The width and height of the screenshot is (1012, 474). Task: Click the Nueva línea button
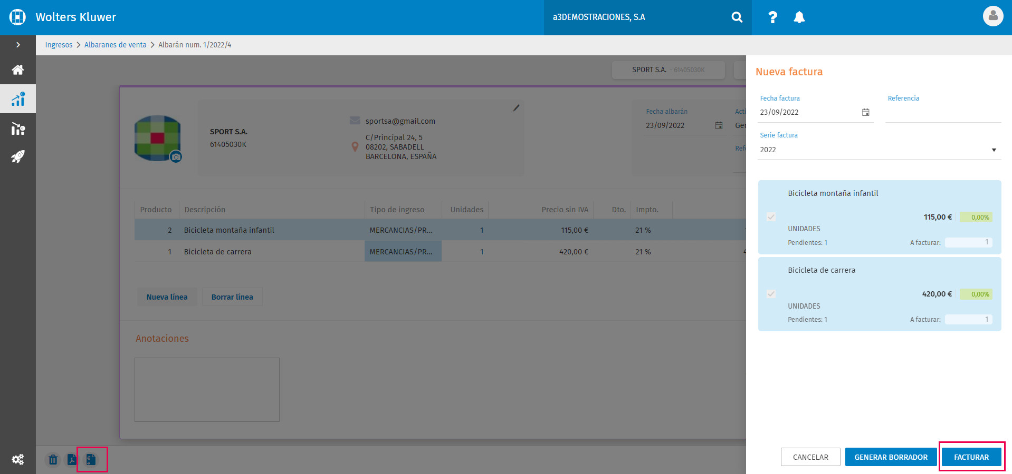167,297
